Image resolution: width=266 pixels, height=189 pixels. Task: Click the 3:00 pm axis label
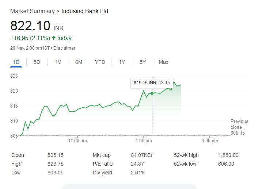210,141
